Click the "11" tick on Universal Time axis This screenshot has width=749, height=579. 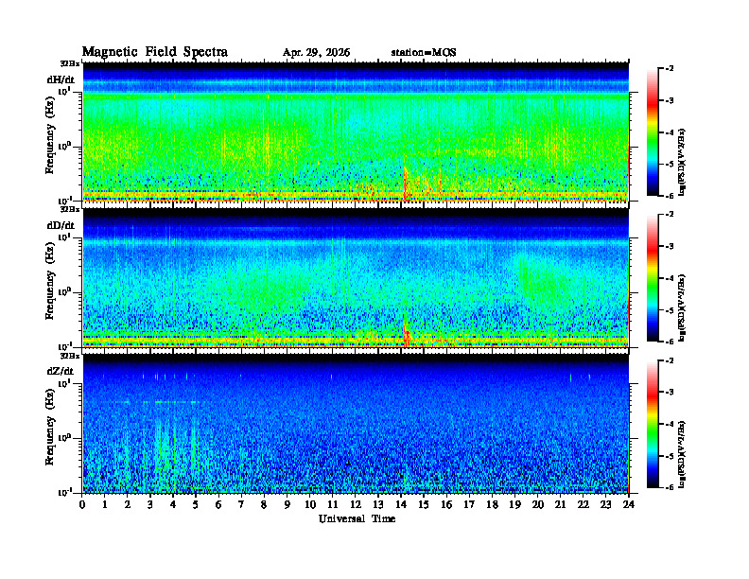coord(333,505)
